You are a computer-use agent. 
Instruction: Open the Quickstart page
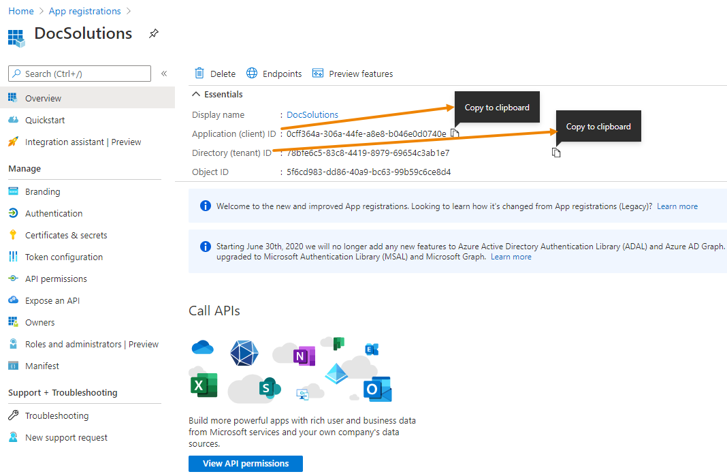[45, 120]
